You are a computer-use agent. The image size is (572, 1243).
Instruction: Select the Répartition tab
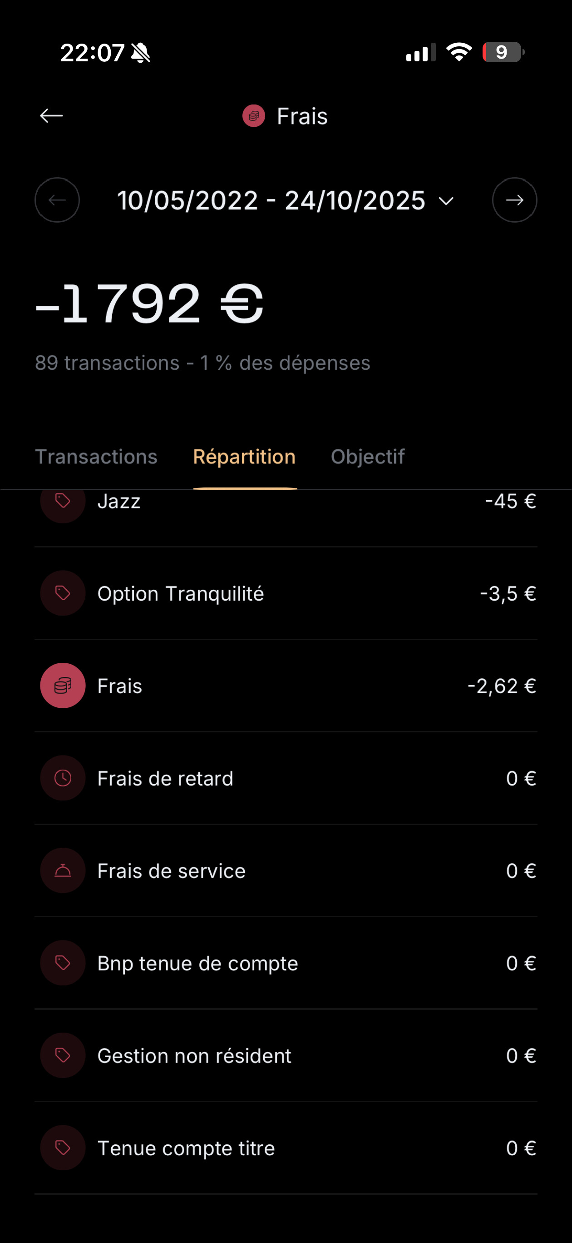[x=244, y=457]
